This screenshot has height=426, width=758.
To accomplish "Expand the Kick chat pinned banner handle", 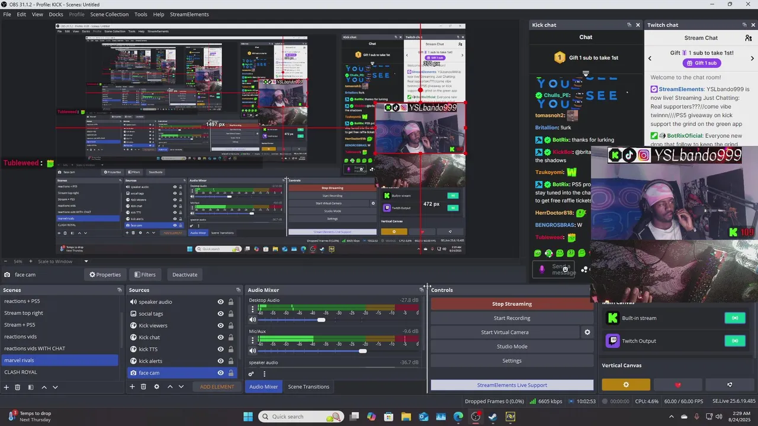I will (586, 74).
